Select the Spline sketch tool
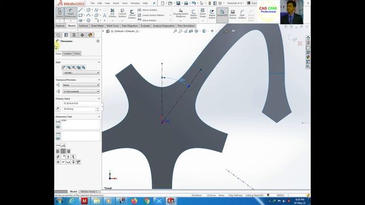Screen dimensions: 365x205 click(x=96, y=10)
